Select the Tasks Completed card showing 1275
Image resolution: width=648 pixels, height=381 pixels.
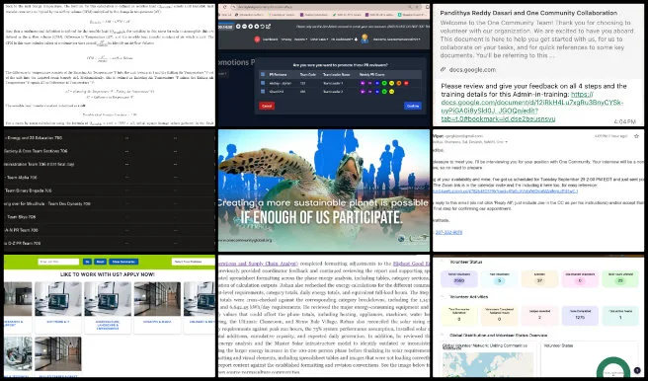[x=580, y=316]
